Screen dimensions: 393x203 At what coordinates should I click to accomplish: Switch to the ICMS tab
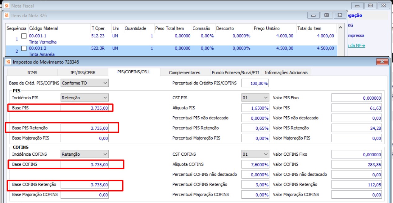(32, 72)
